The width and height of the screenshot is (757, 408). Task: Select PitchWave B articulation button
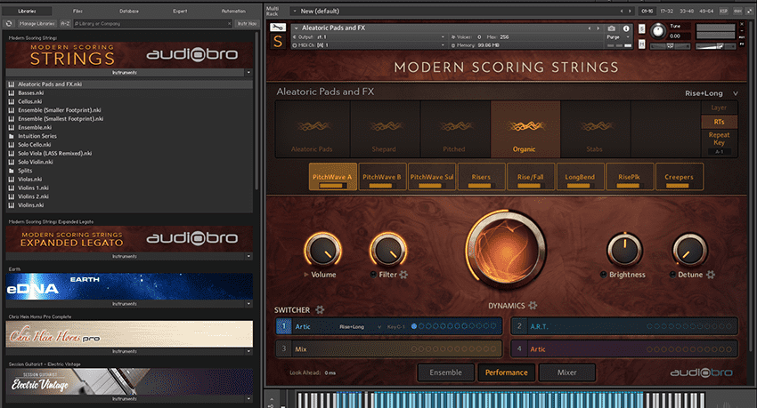(382, 177)
